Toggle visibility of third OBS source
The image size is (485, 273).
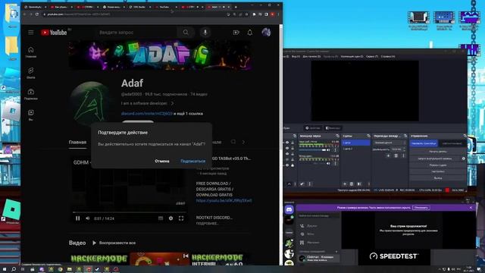[287, 154]
